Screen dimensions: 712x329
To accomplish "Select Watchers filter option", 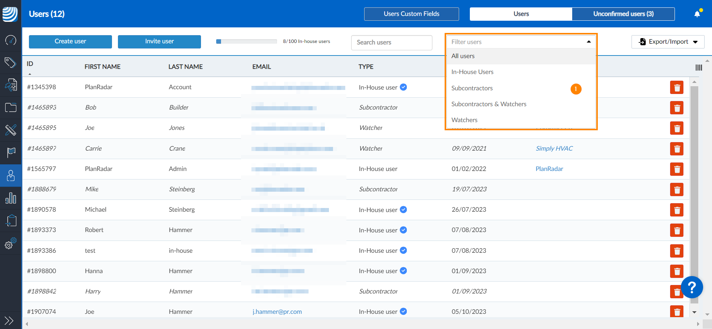I will [521, 120].
